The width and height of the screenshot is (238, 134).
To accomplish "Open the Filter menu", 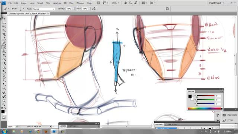I will [x=48, y=3].
